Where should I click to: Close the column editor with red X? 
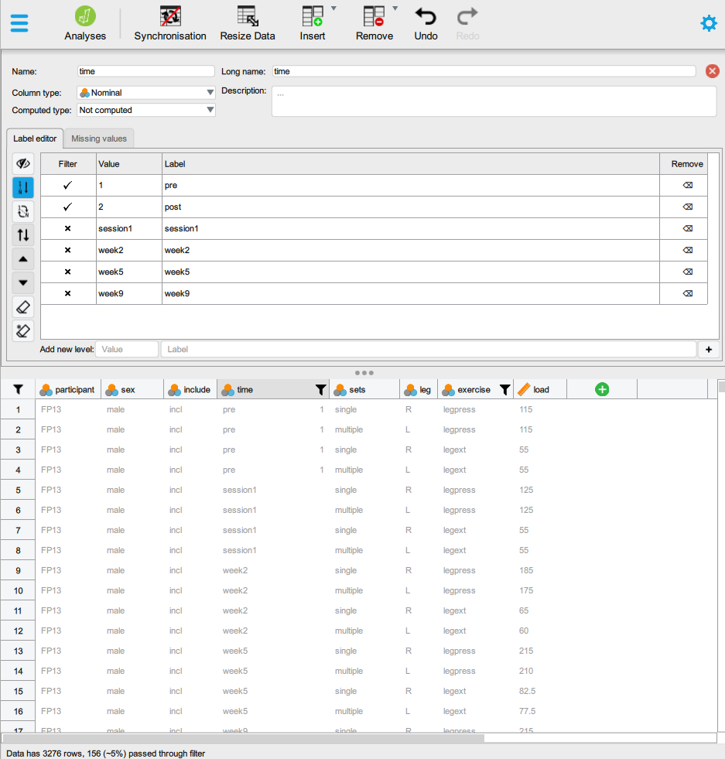click(712, 71)
